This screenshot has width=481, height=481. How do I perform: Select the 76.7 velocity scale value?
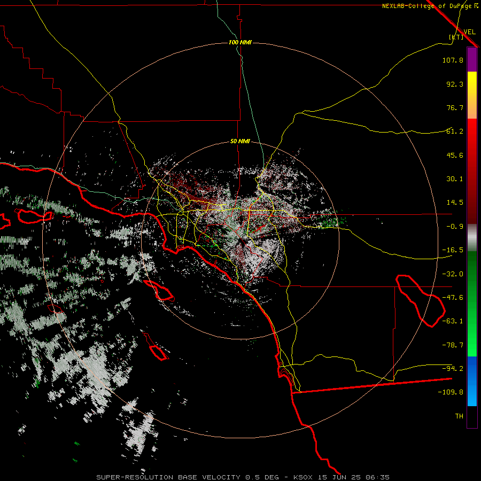(455, 107)
